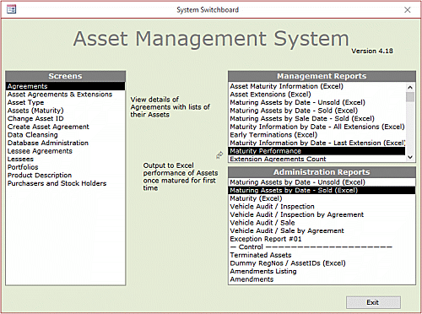The height and width of the screenshot is (314, 422).
Task: Select Purchasers and Stock Holders
Action: [x=65, y=183]
